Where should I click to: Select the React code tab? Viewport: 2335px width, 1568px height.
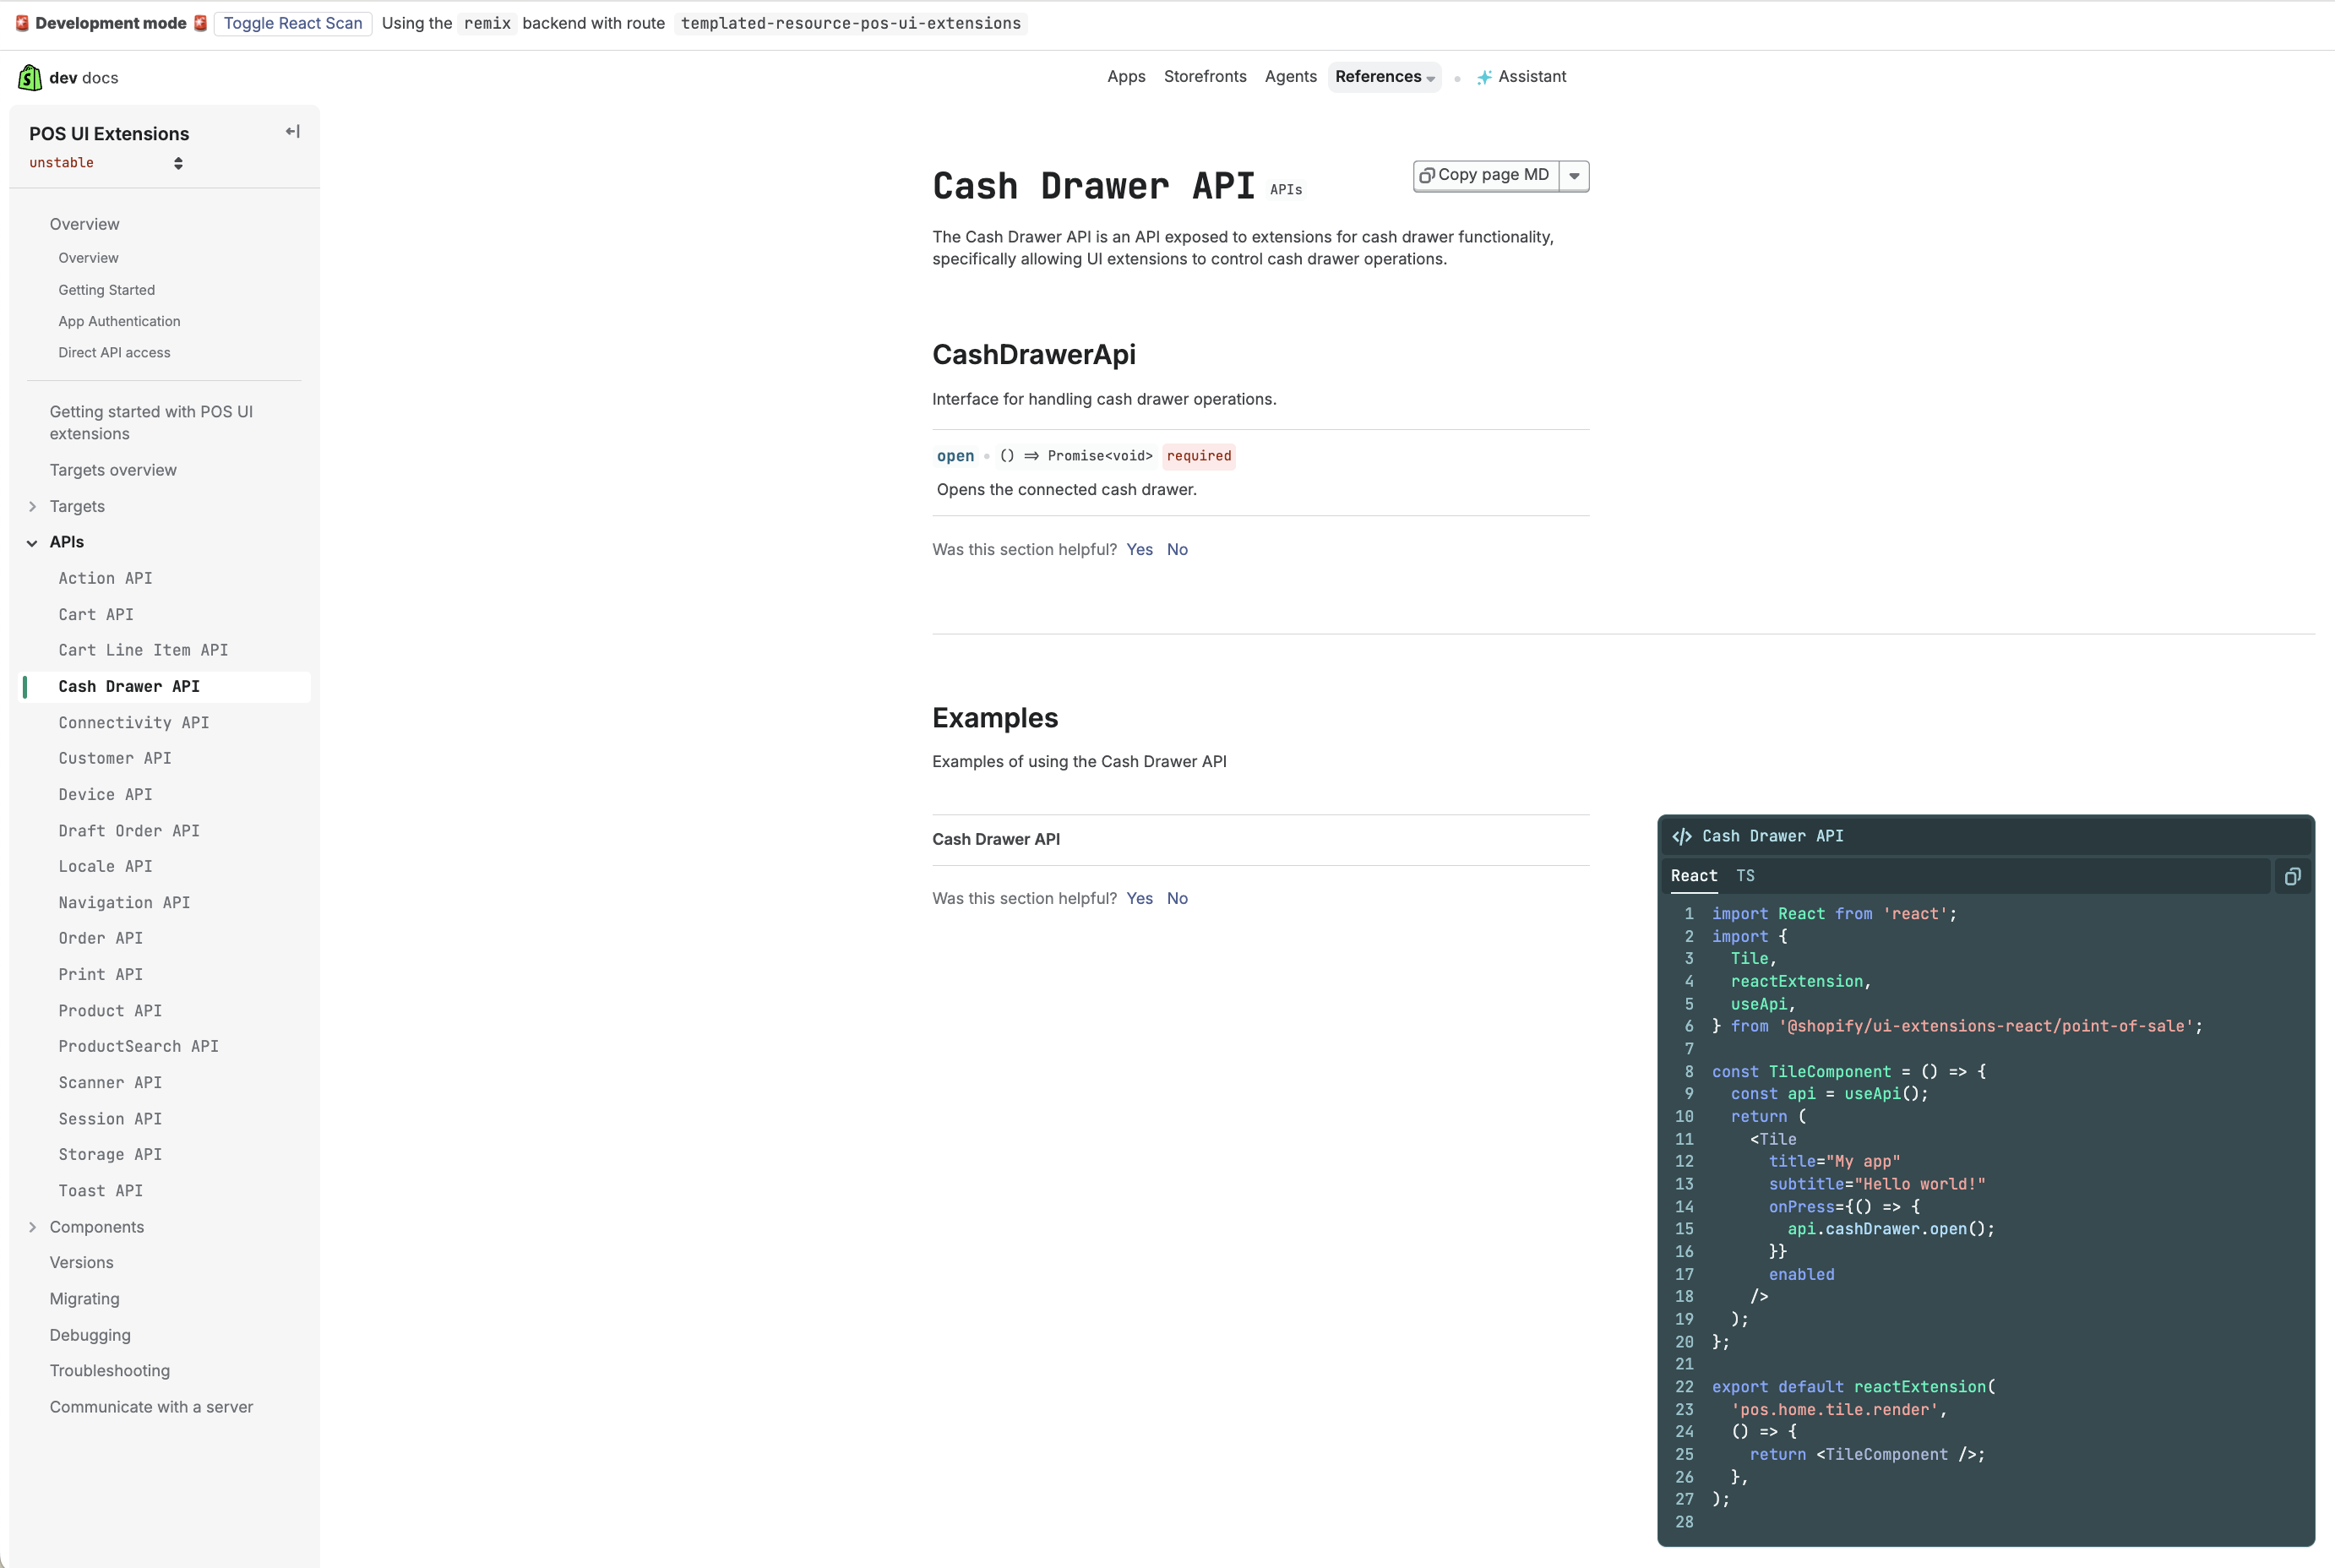(1694, 875)
